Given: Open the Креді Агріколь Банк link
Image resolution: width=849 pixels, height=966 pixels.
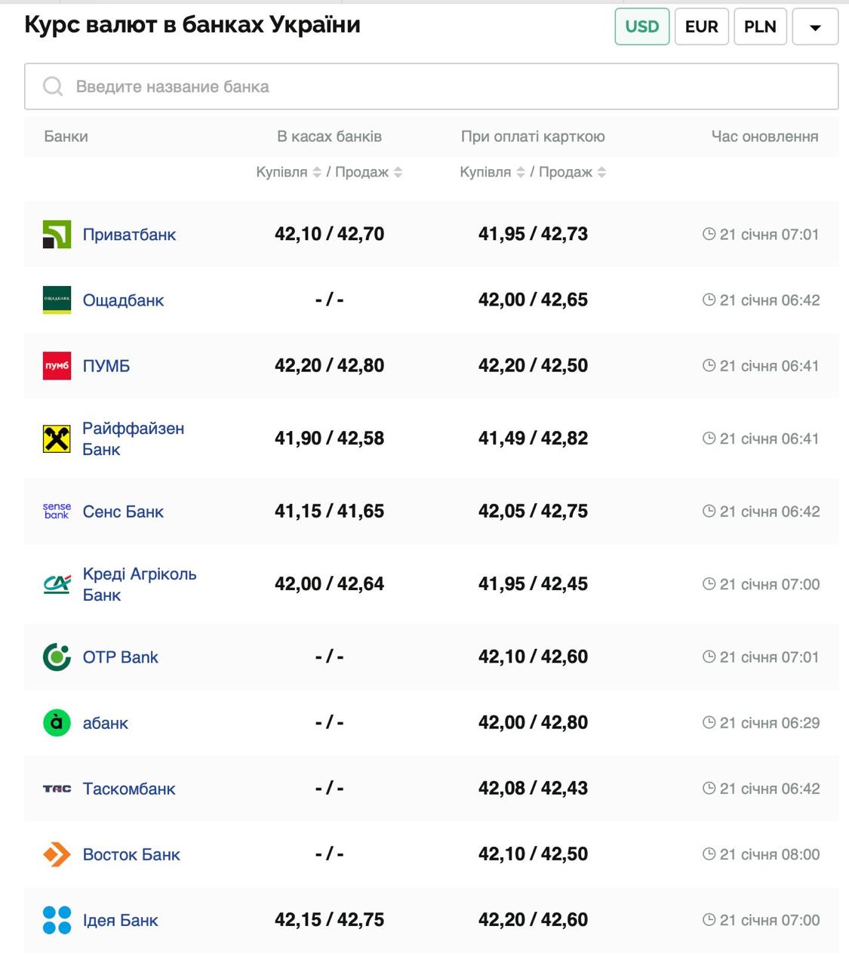Looking at the screenshot, I should click(139, 584).
